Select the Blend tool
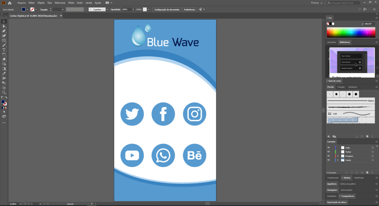The width and height of the screenshot is (379, 206). (4, 83)
